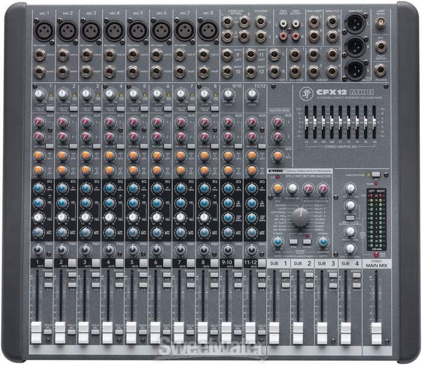Click the Phones Level knob
This screenshot has height=365, width=422.
pyautogui.click(x=350, y=232)
